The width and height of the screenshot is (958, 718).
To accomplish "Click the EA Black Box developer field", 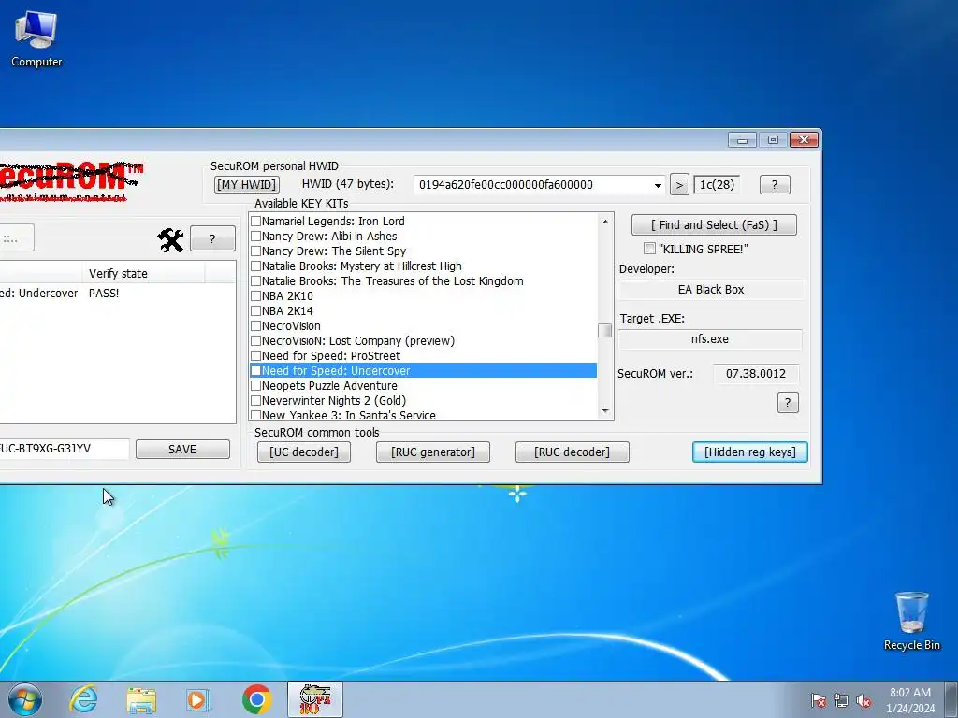I will pos(711,290).
